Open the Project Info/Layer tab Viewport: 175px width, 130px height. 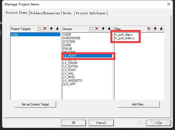click(91, 13)
